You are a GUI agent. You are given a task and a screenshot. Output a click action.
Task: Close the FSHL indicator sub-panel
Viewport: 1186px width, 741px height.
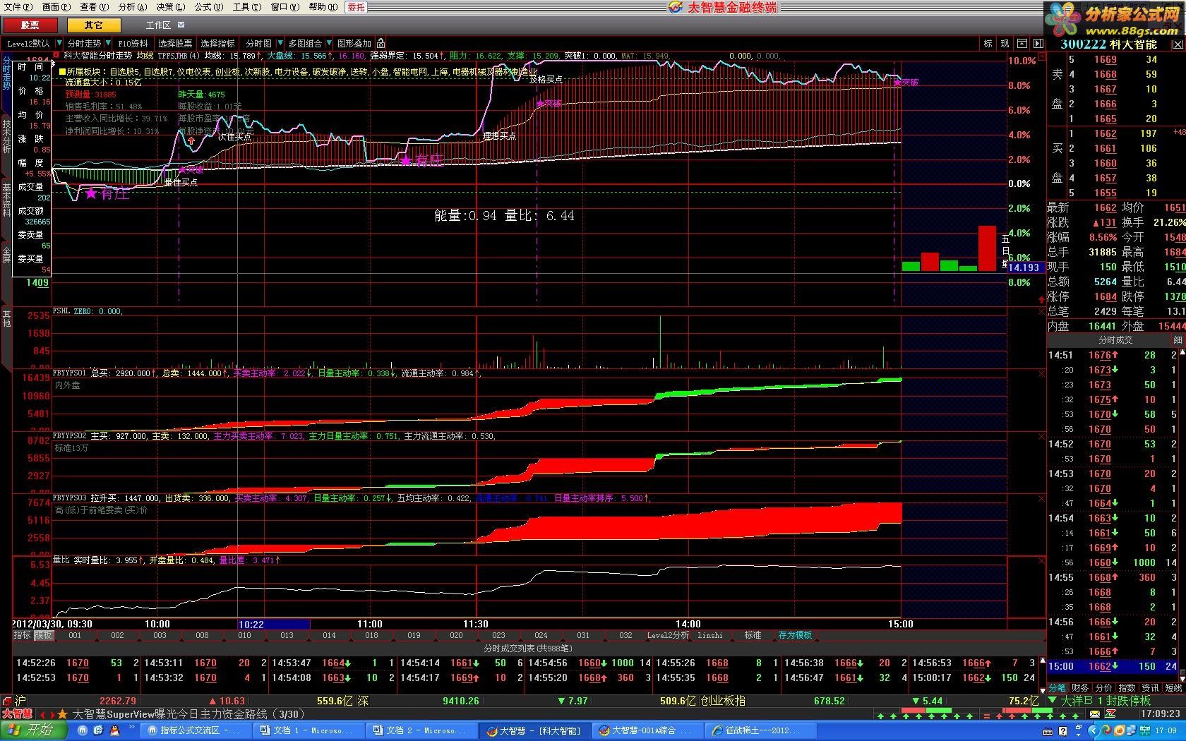pos(1041,311)
